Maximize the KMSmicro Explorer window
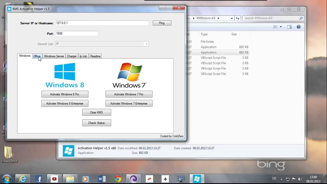 289,9
